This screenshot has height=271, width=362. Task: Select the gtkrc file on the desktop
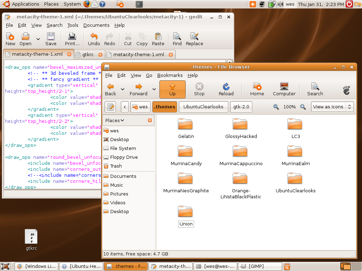[x=31, y=240]
